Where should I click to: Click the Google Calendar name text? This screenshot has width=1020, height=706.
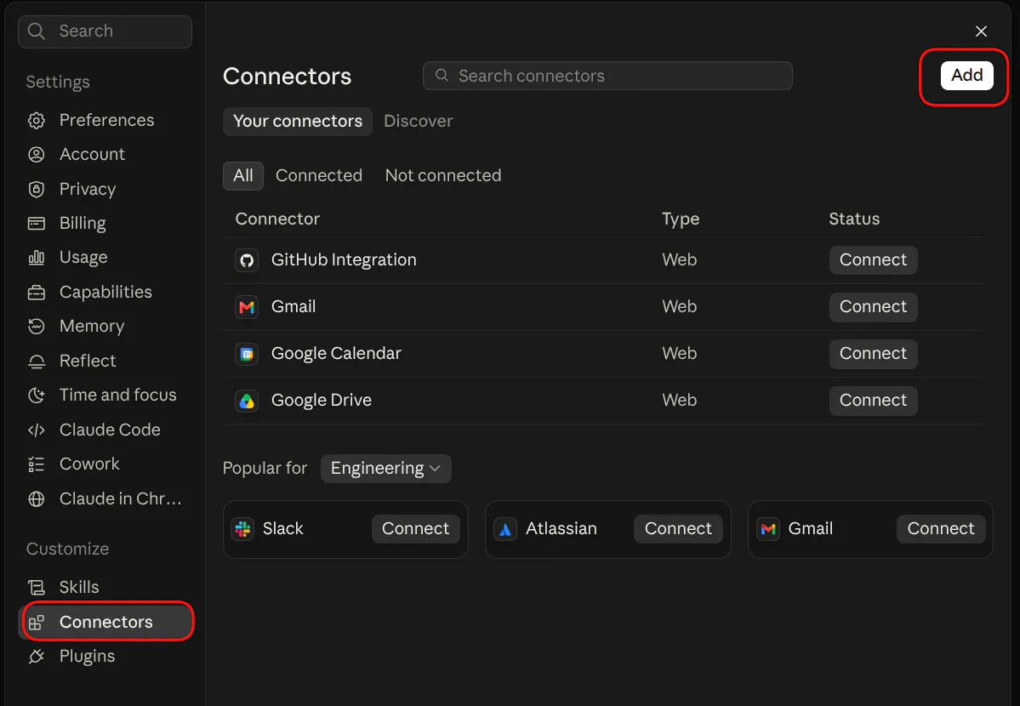click(336, 354)
